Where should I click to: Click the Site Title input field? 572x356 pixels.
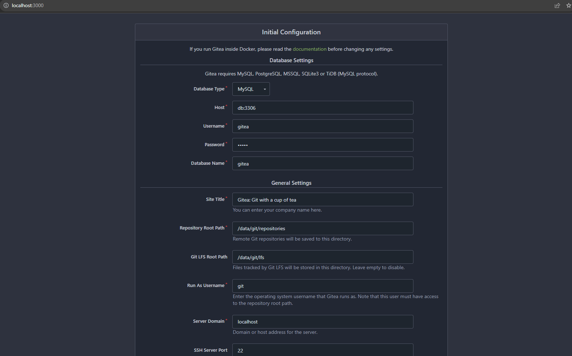[x=323, y=199]
